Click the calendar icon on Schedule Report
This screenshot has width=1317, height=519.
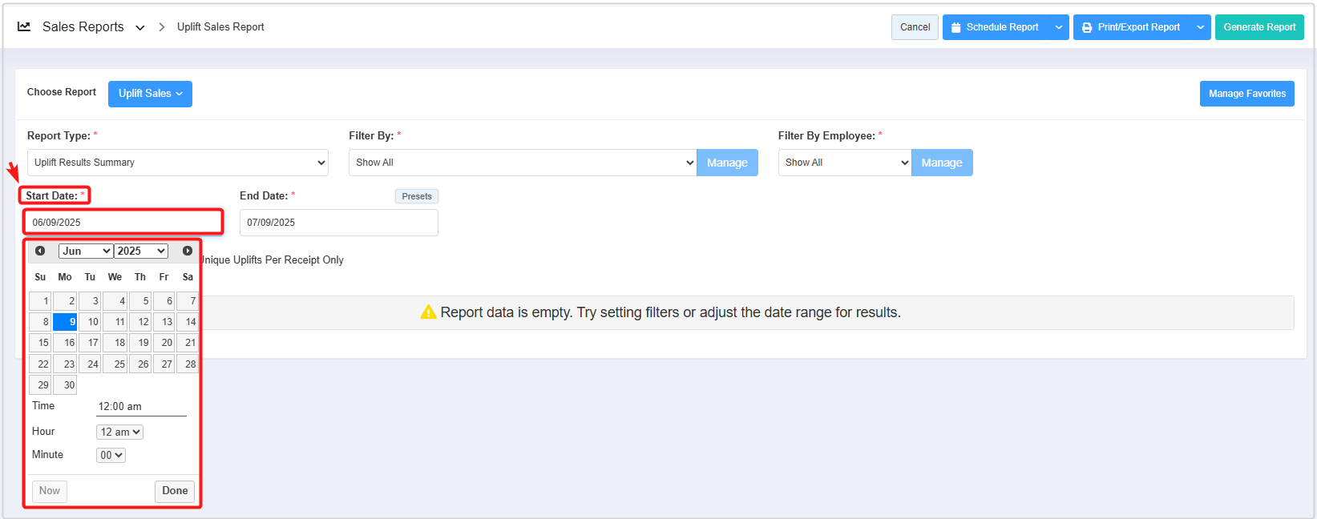coord(955,27)
